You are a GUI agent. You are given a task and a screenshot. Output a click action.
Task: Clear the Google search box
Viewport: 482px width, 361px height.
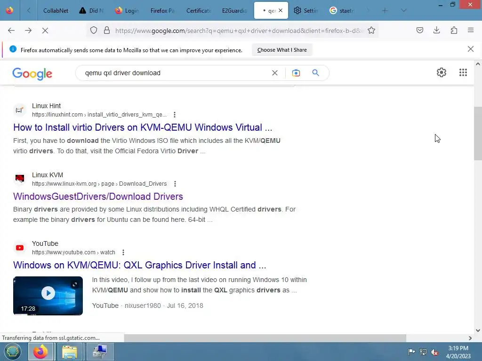[x=275, y=73]
